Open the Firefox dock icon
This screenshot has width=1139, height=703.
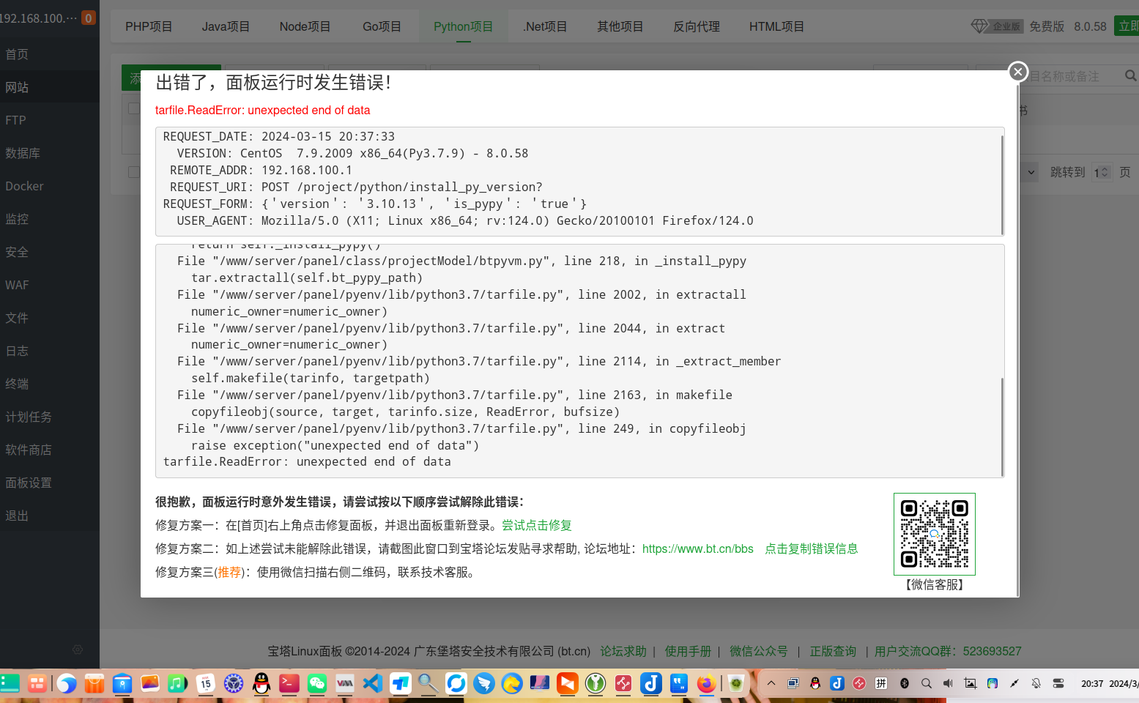point(706,684)
